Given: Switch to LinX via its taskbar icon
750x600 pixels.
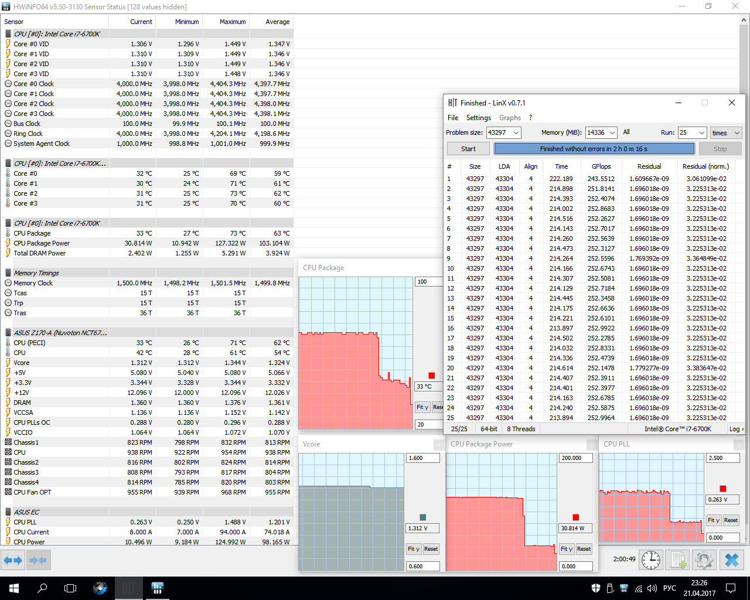Looking at the screenshot, I should point(128,588).
